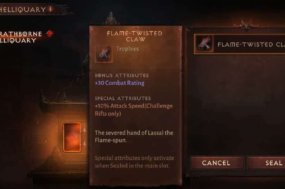Click the spire ornament above the tooltip

click(x=111, y=19)
